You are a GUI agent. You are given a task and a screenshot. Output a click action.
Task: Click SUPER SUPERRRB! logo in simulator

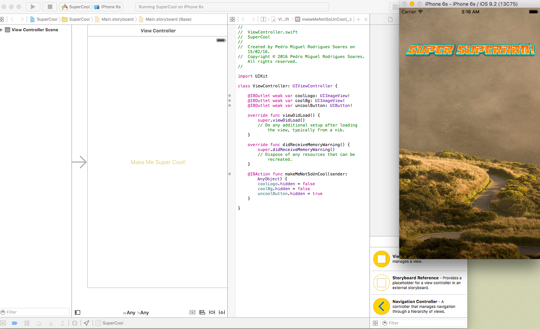point(470,50)
